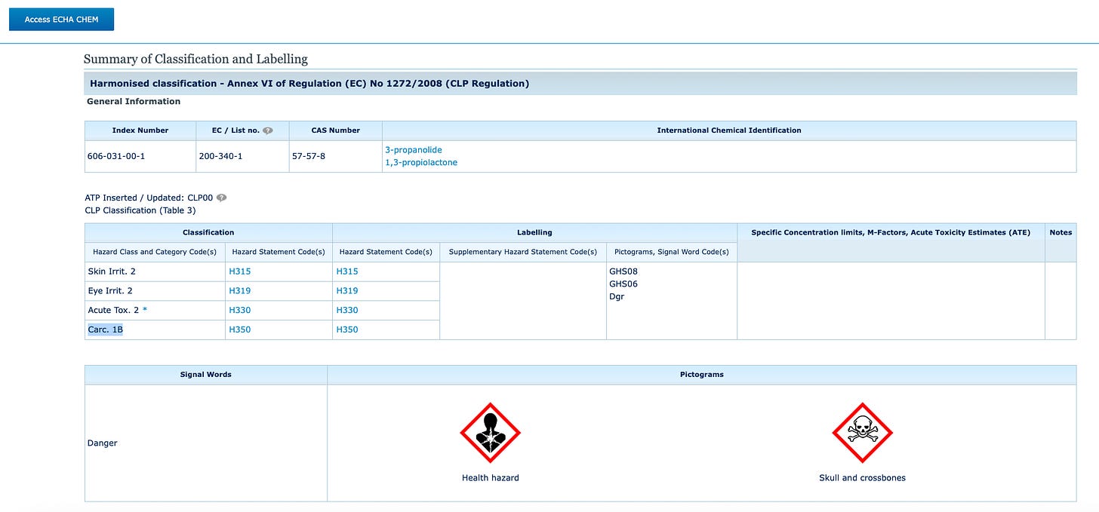Click the General Information label

click(x=134, y=101)
